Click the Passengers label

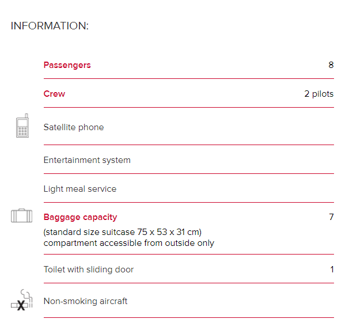tap(67, 65)
